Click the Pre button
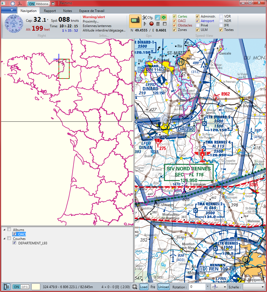 click(x=153, y=287)
